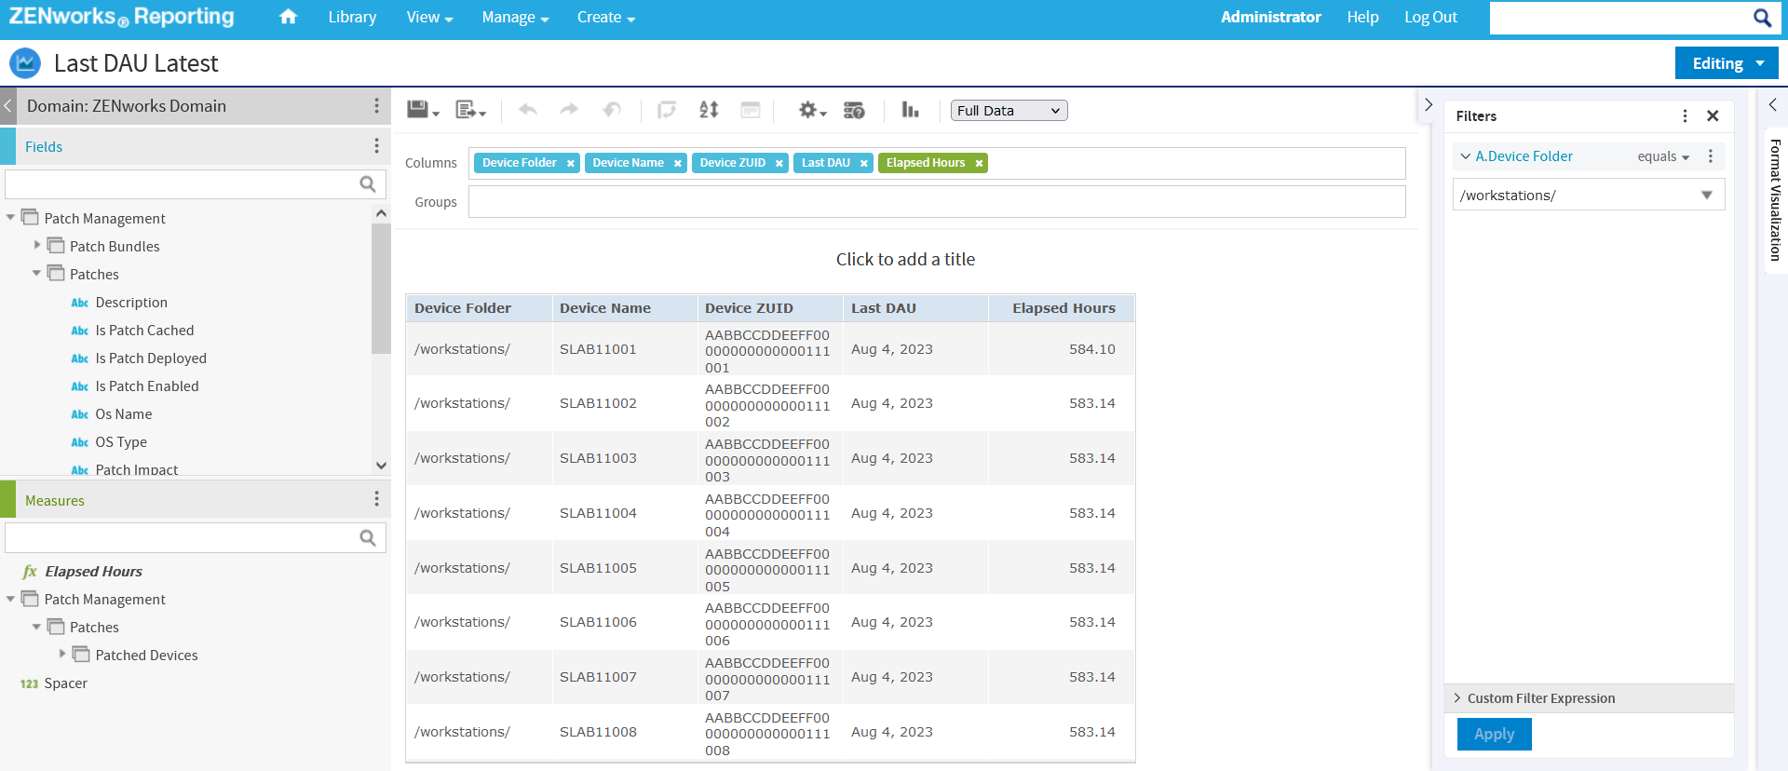Open the gear settings options menu

(810, 110)
